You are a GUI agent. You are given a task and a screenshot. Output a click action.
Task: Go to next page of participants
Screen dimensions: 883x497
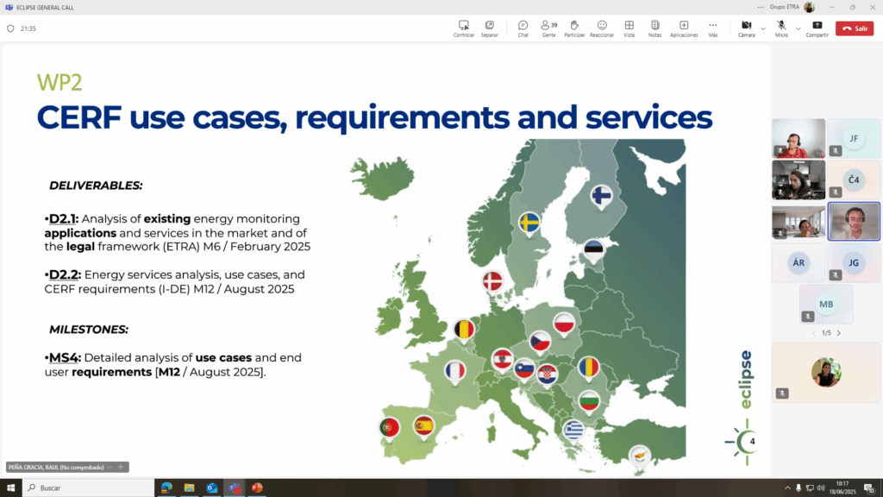click(838, 333)
